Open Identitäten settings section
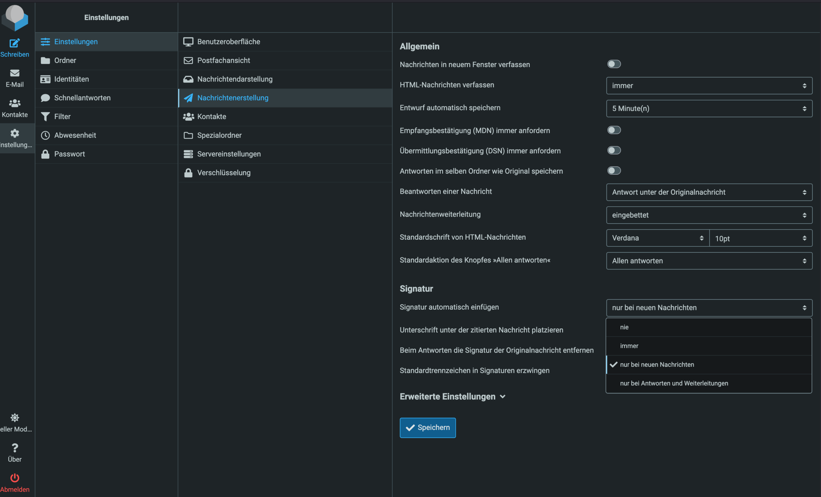This screenshot has width=821, height=497. click(x=71, y=79)
